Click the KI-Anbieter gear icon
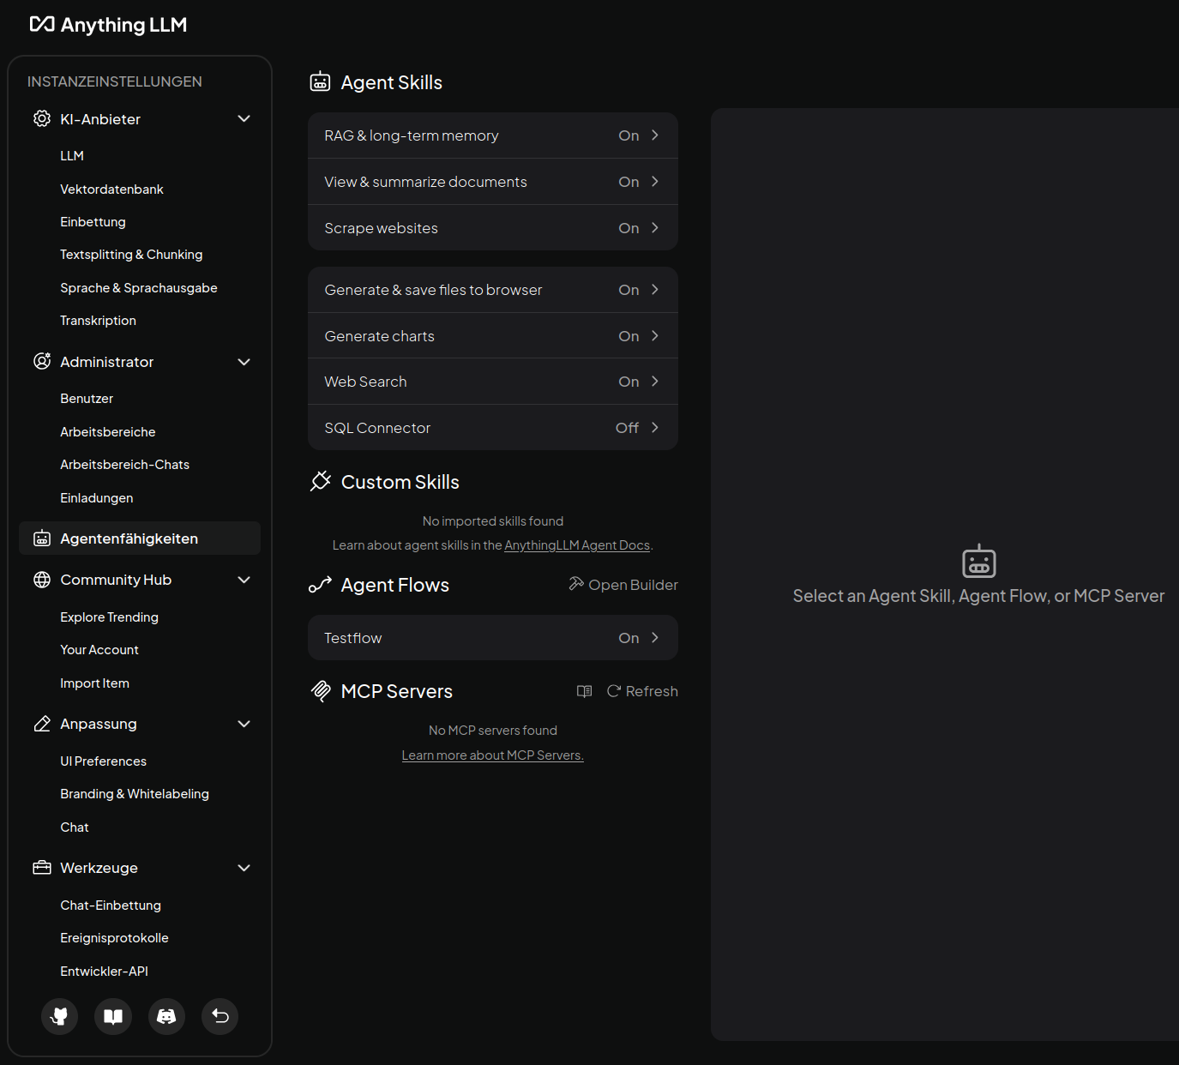The image size is (1179, 1065). point(42,119)
